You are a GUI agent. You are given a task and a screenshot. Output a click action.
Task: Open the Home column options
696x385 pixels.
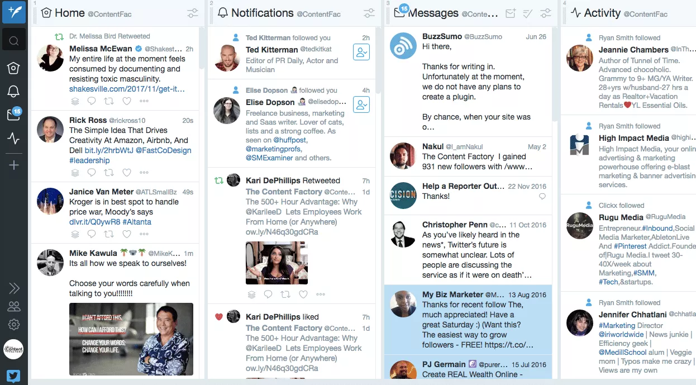193,13
